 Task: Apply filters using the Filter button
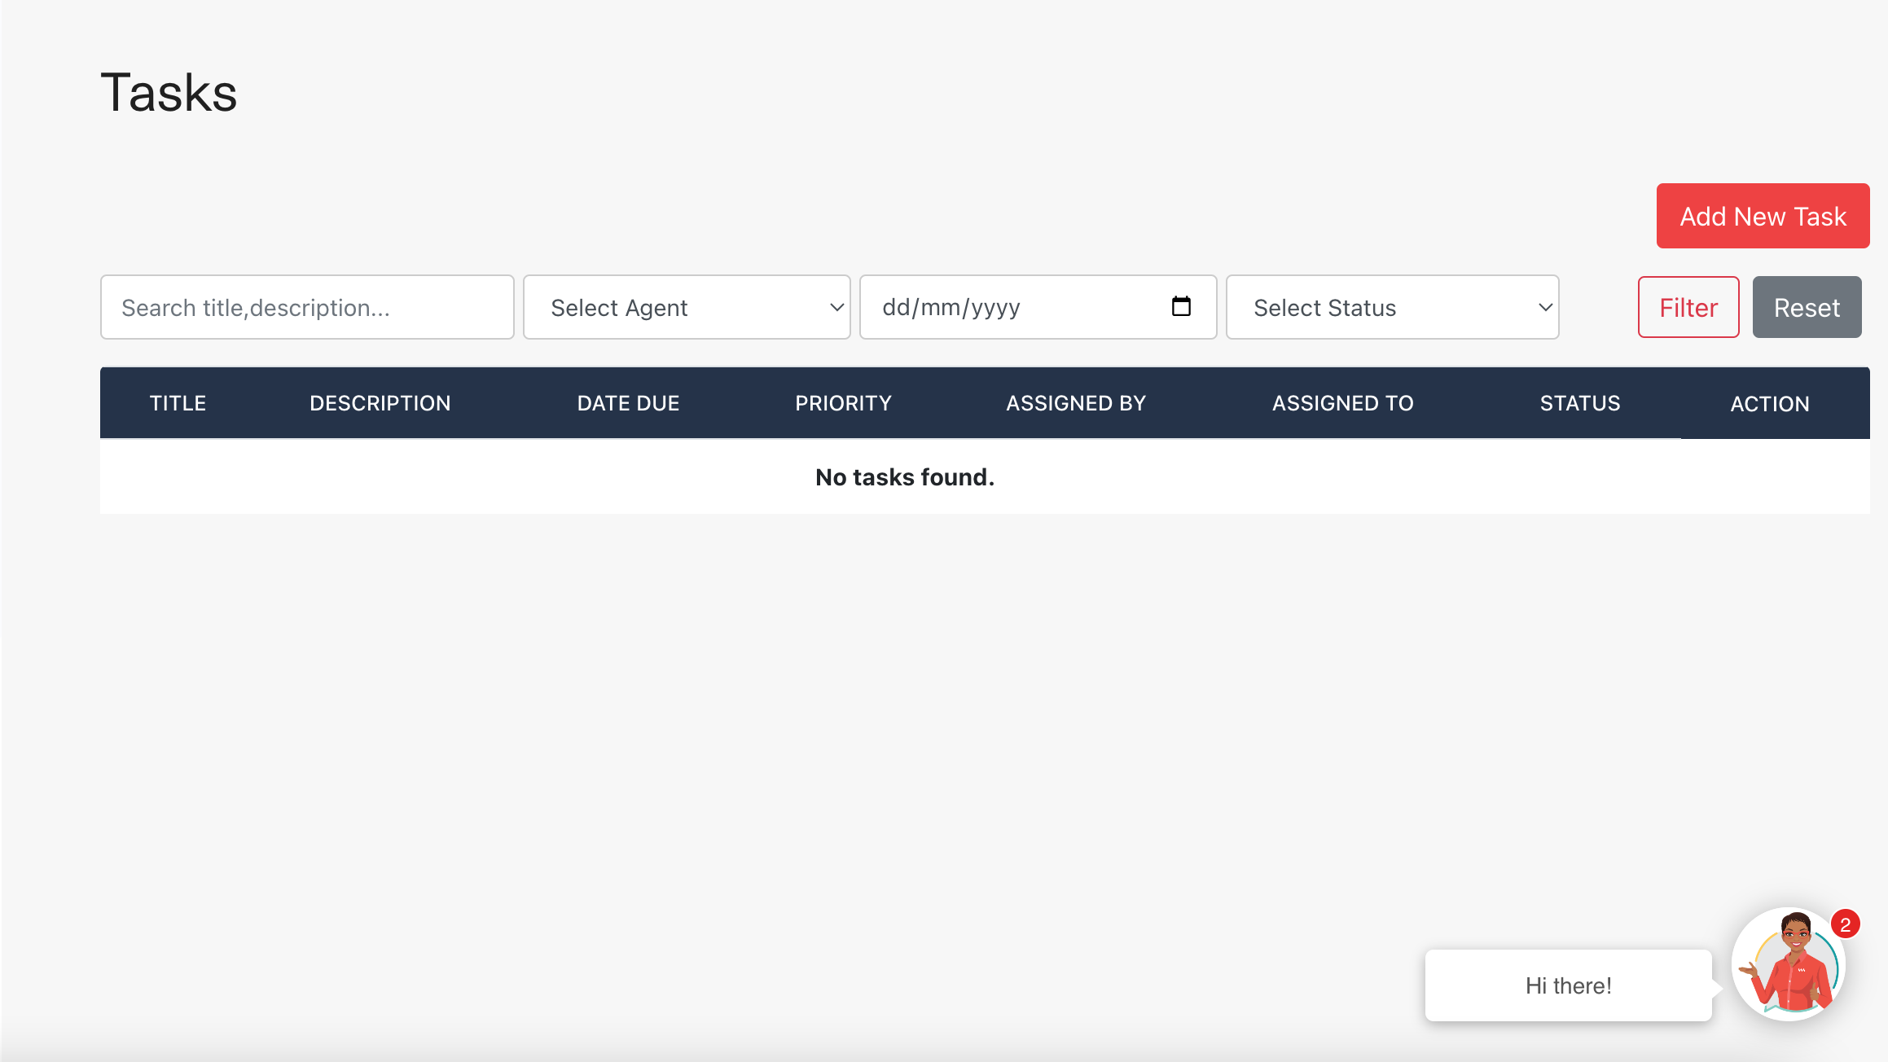click(x=1688, y=307)
